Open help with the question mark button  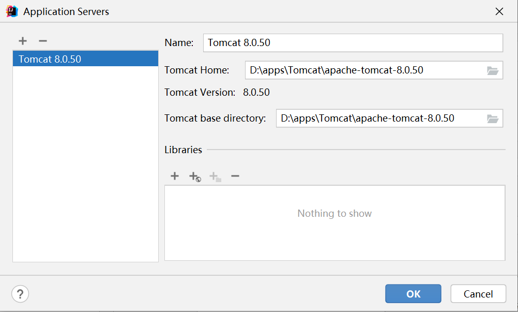point(20,294)
